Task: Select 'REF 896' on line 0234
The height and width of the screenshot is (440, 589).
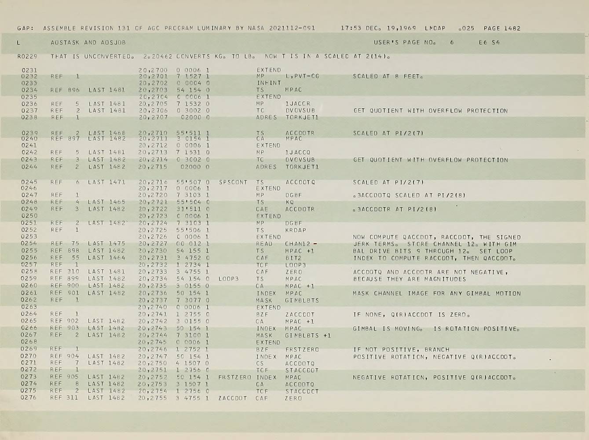Action: [65, 90]
